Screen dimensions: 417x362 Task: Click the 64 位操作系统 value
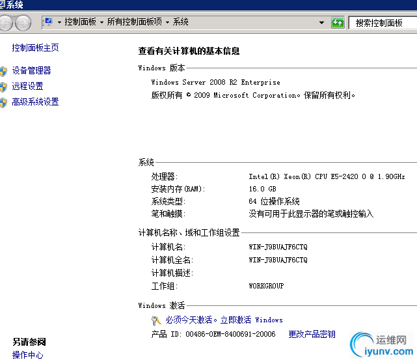point(274,201)
